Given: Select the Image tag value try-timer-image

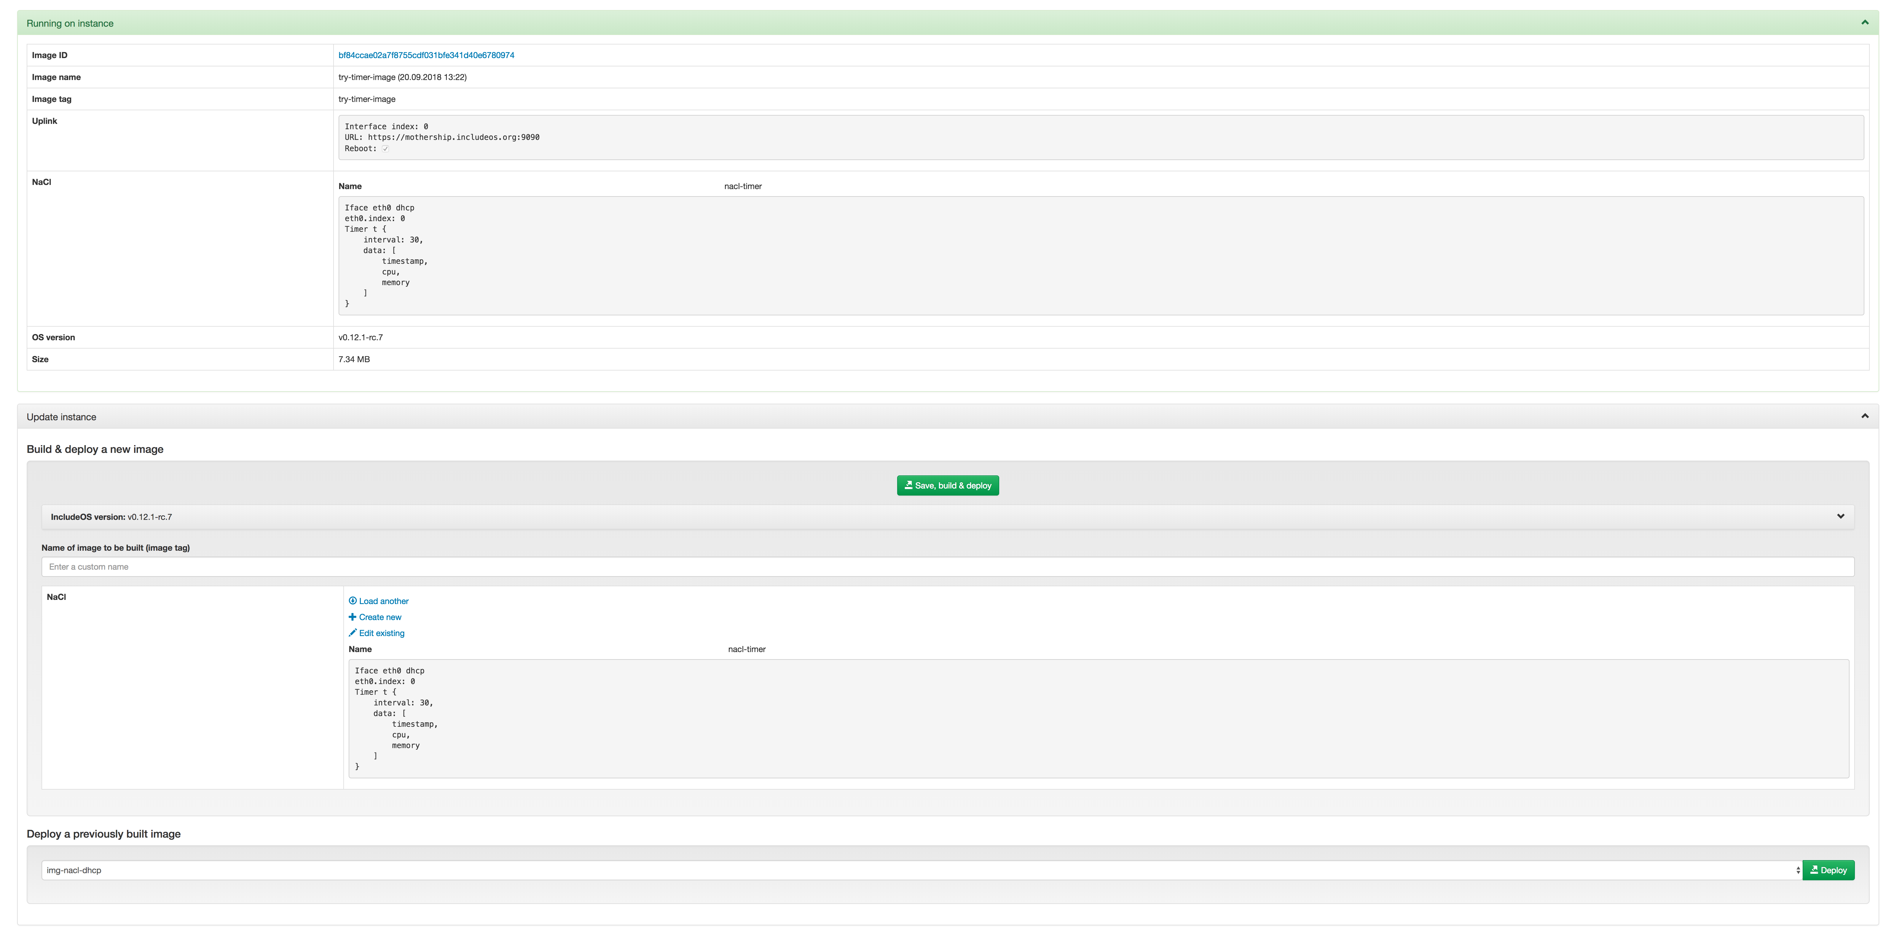Looking at the screenshot, I should [x=367, y=99].
